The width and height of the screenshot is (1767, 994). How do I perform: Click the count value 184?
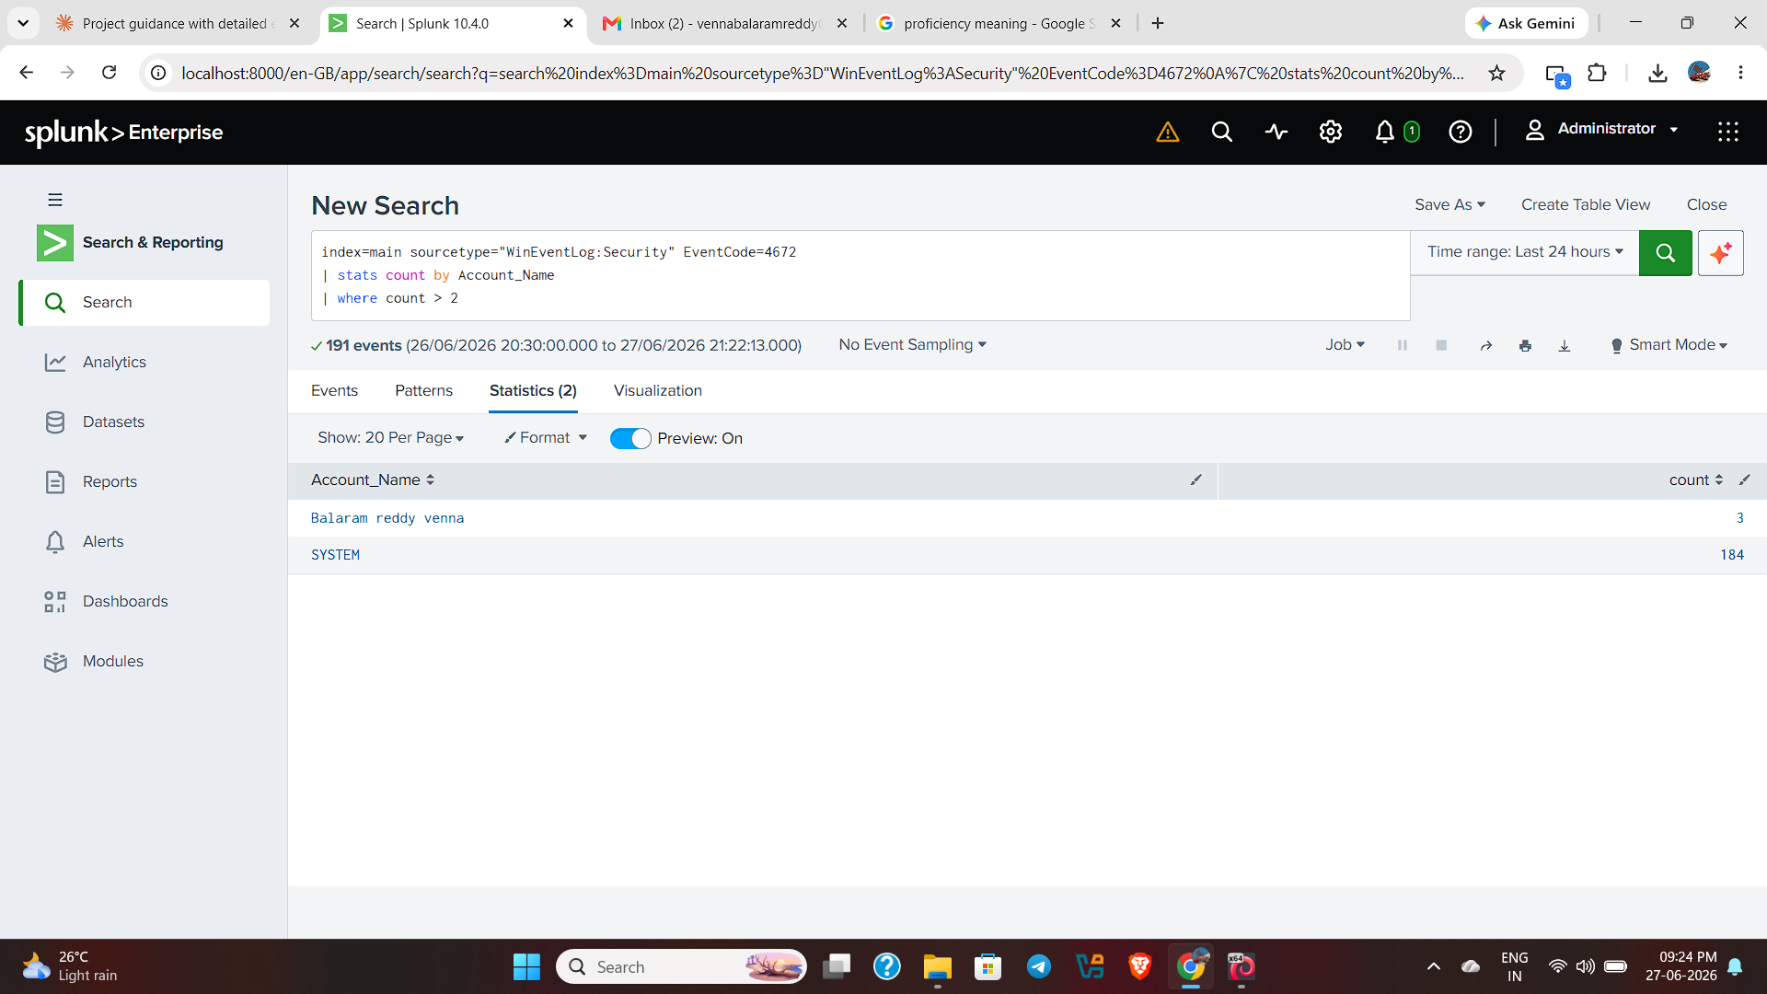point(1732,555)
